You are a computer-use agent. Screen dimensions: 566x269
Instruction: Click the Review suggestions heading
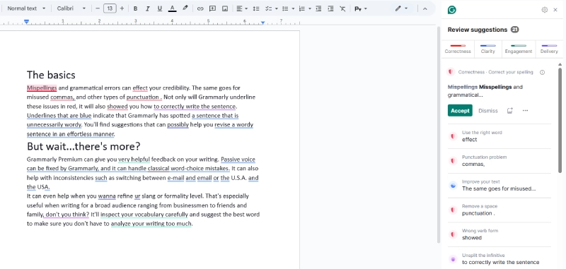click(x=478, y=30)
